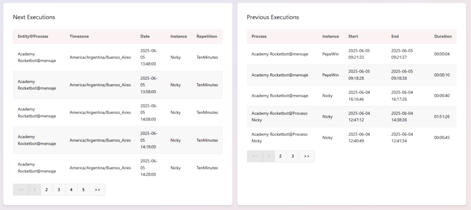Click the Repetition column header
The width and height of the screenshot is (471, 210).
[x=207, y=36]
